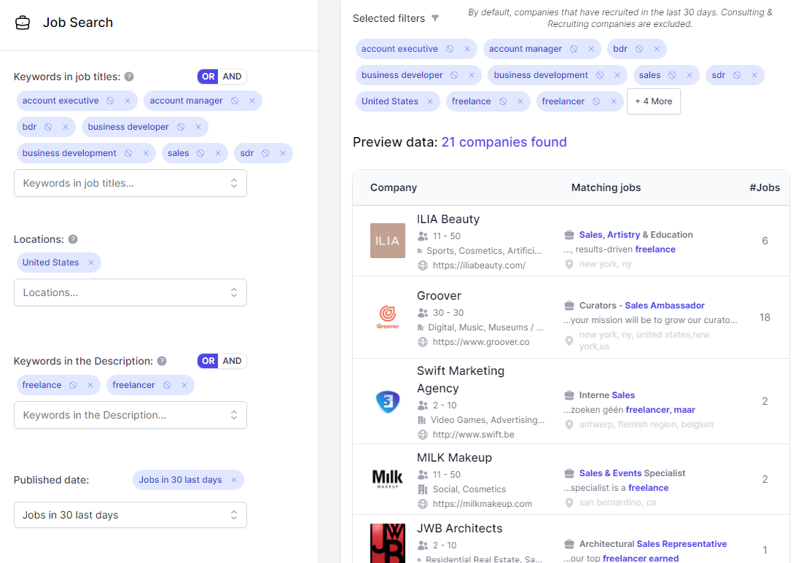
Task: Remove 'account executive' tag from job titles
Action: coord(128,101)
